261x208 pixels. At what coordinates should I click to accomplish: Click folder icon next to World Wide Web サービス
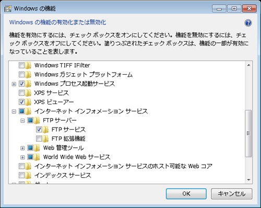tap(37, 157)
